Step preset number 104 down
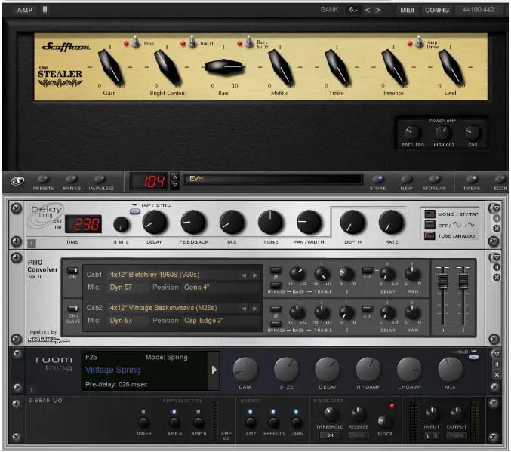The width and height of the screenshot is (511, 452). [175, 185]
